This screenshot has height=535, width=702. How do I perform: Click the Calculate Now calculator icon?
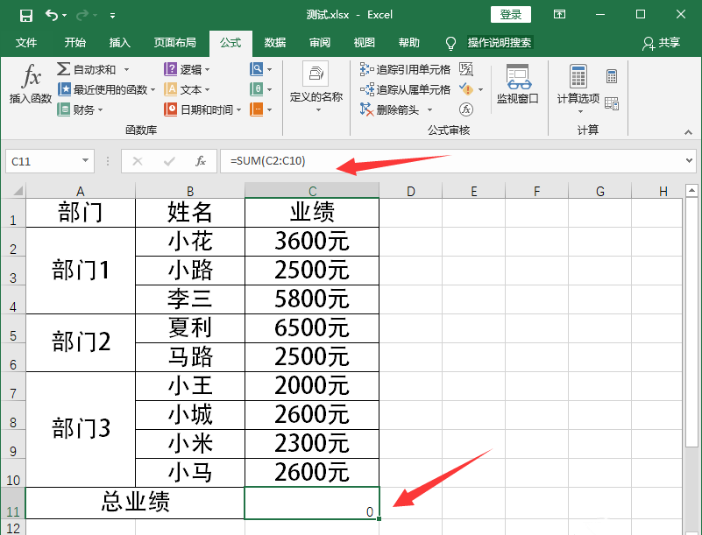coord(612,76)
